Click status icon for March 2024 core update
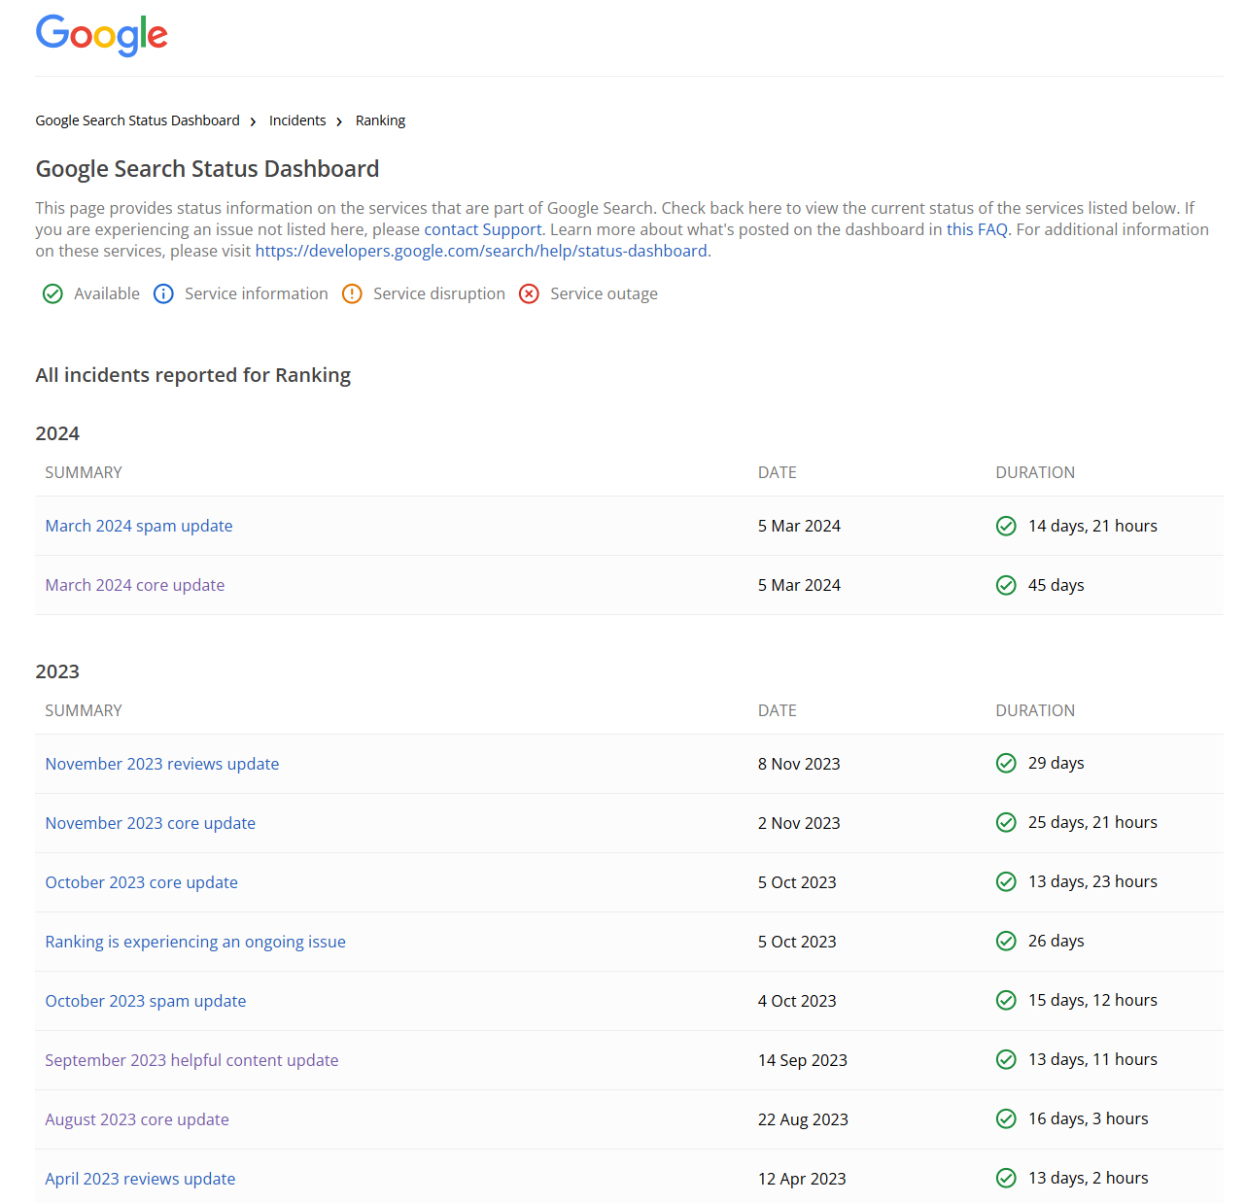Image resolution: width=1247 pixels, height=1203 pixels. (1006, 585)
